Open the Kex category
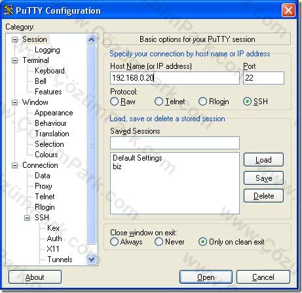The image size is (302, 293). pyautogui.click(x=53, y=228)
